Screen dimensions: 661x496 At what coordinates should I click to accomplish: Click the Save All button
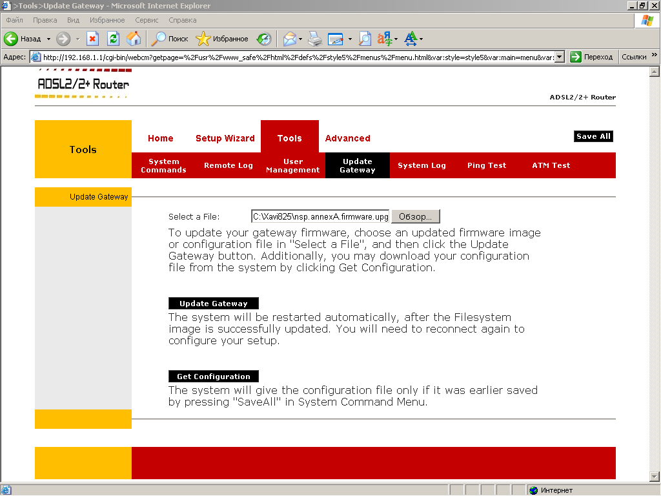[x=593, y=136]
